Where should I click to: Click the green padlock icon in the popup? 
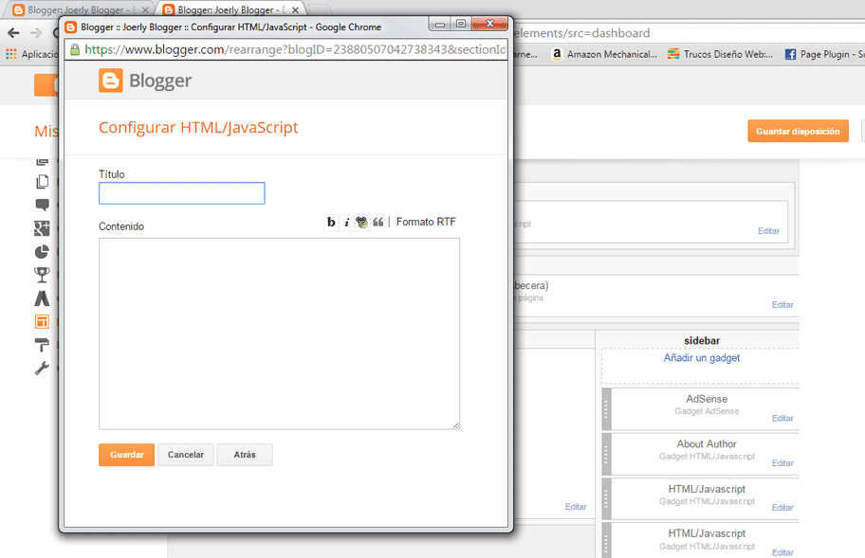75,49
